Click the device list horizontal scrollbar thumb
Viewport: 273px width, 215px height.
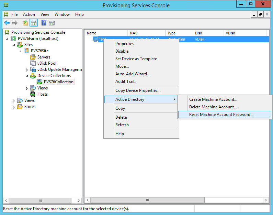click(x=148, y=200)
